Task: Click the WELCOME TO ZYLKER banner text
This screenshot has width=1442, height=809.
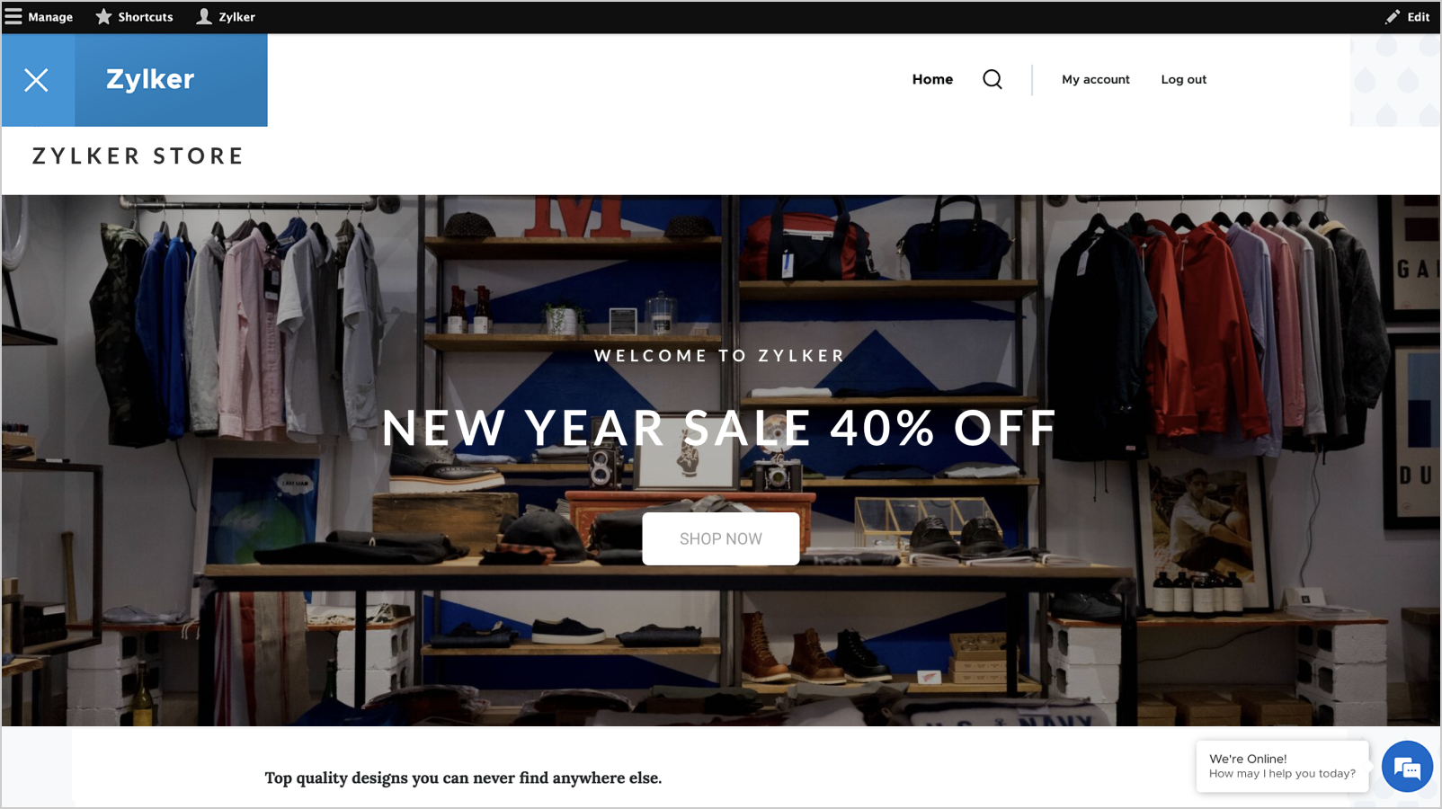Action: tap(720, 356)
